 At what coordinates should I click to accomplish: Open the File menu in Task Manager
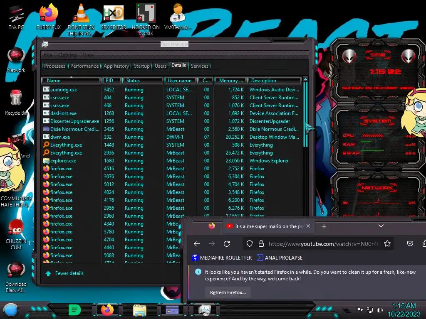[48, 55]
